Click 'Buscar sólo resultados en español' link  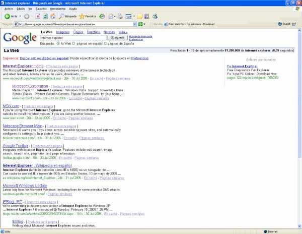click(44, 58)
